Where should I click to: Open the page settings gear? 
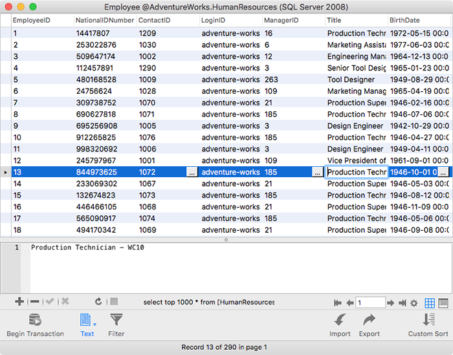[414, 303]
